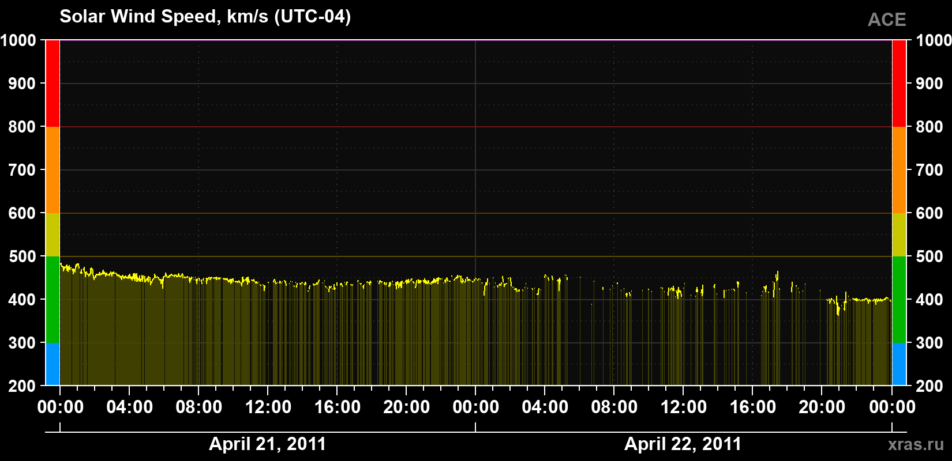
Task: Click the 1000 value on the left axis
Action: point(18,40)
